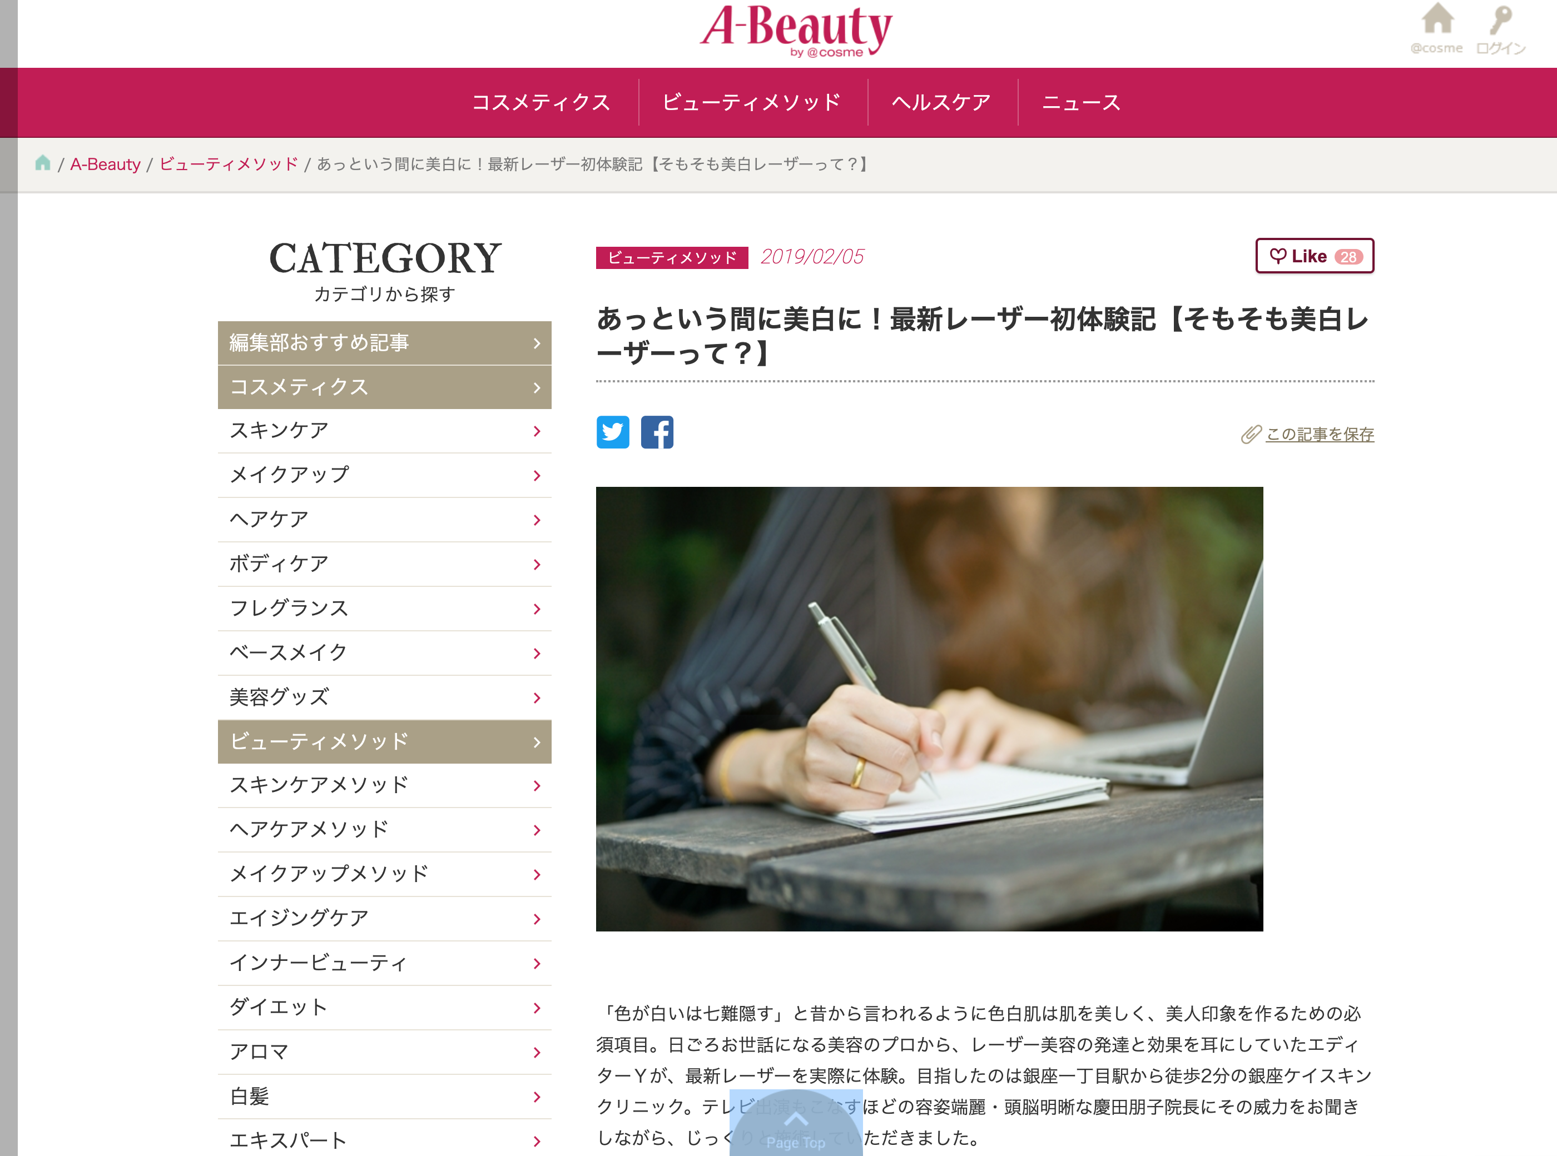The height and width of the screenshot is (1156, 1557).
Task: Open ニュース in top navigation
Action: point(1081,102)
